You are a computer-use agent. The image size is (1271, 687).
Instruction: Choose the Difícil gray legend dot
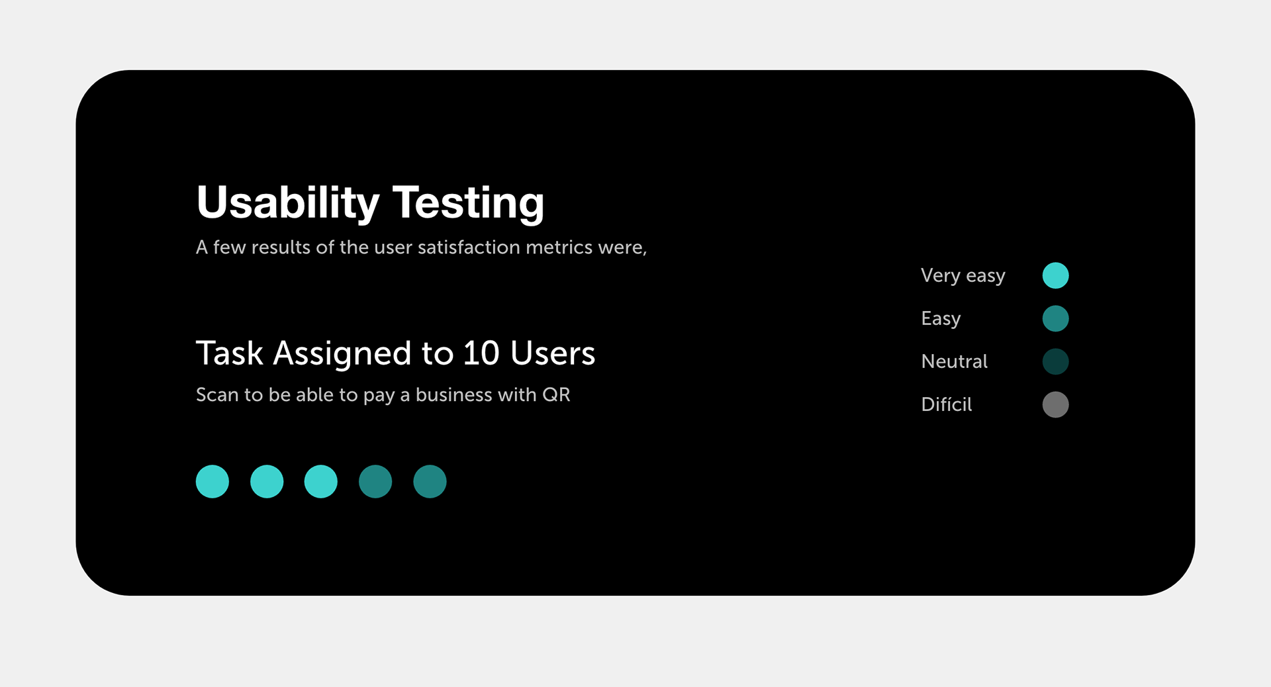1055,404
